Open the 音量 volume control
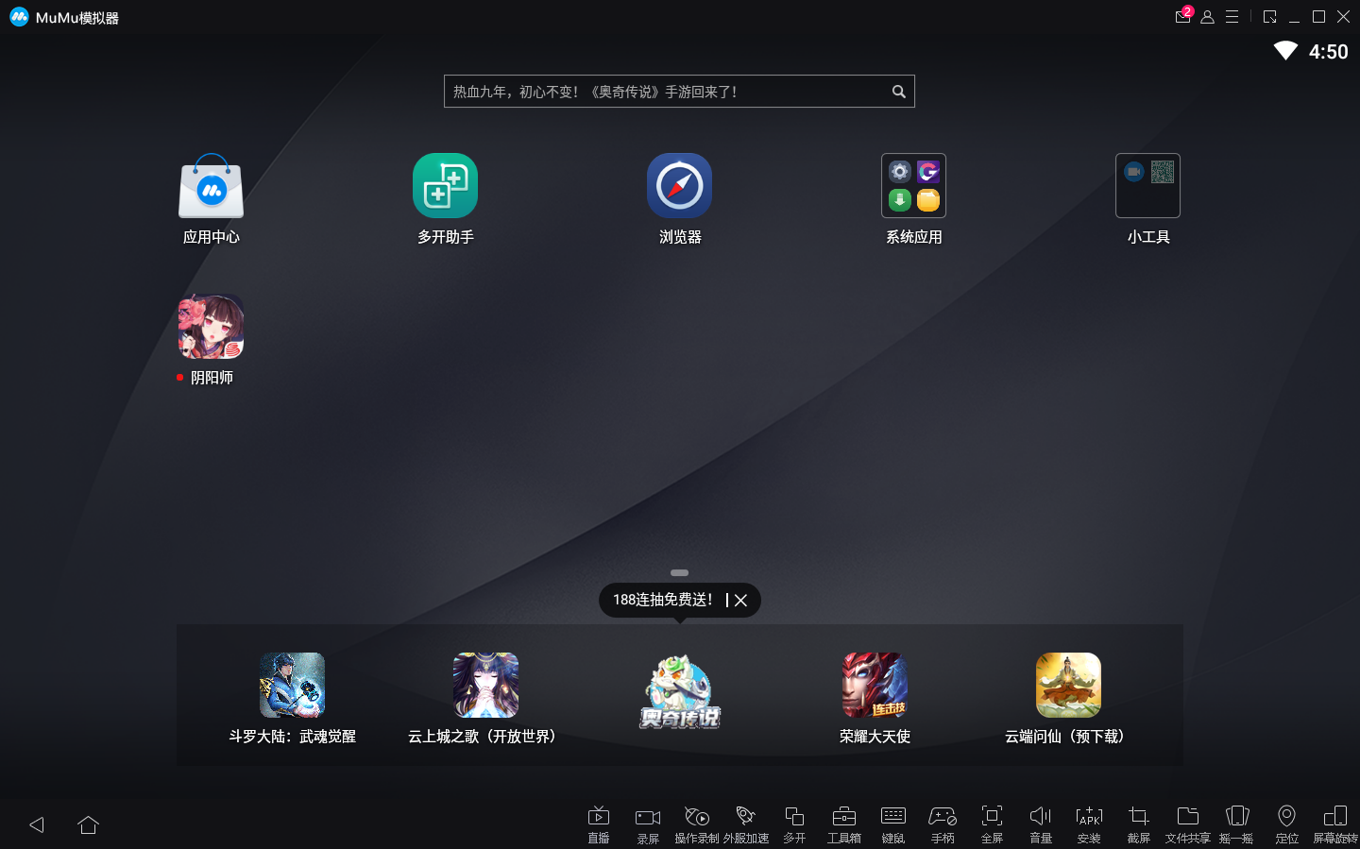 tap(1041, 824)
